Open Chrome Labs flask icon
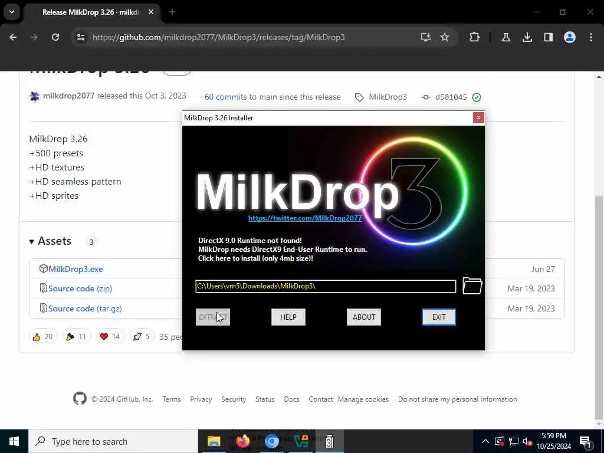The width and height of the screenshot is (604, 453). [506, 37]
